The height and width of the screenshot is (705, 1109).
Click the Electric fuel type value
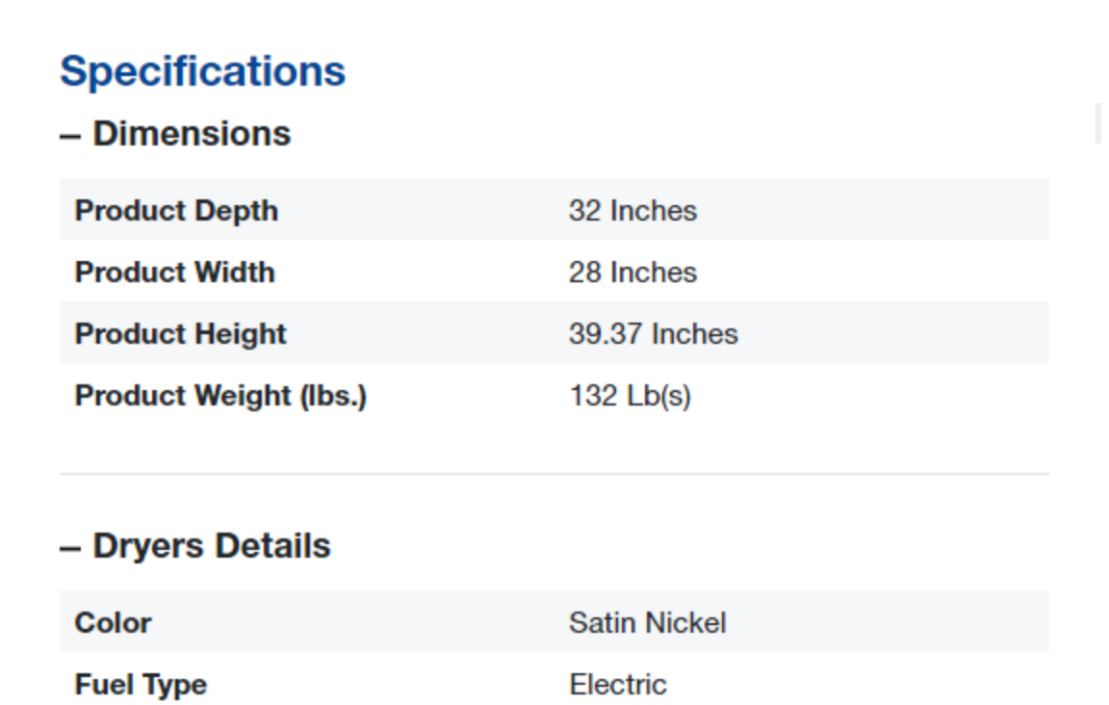click(x=617, y=684)
